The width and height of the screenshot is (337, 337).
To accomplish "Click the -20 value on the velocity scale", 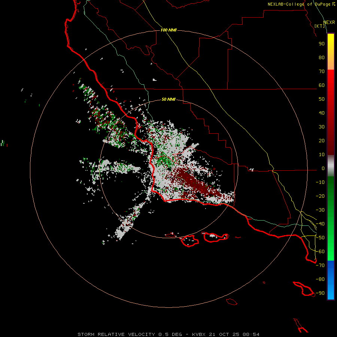I will click(320, 196).
